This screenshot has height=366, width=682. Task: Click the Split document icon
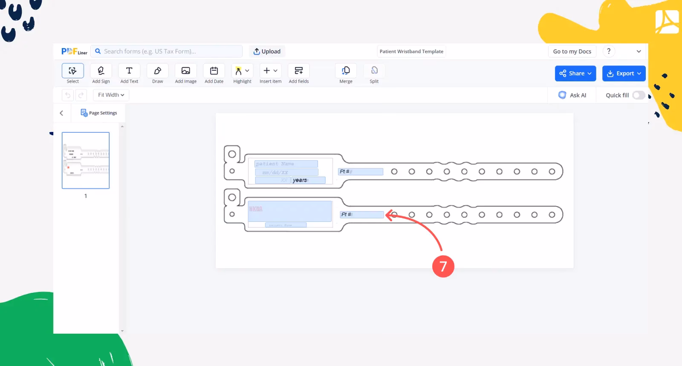(x=374, y=71)
